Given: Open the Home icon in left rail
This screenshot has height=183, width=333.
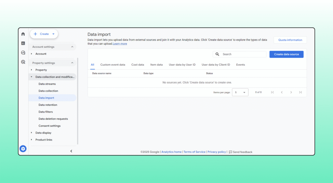Looking at the screenshot, I should [x=23, y=34].
